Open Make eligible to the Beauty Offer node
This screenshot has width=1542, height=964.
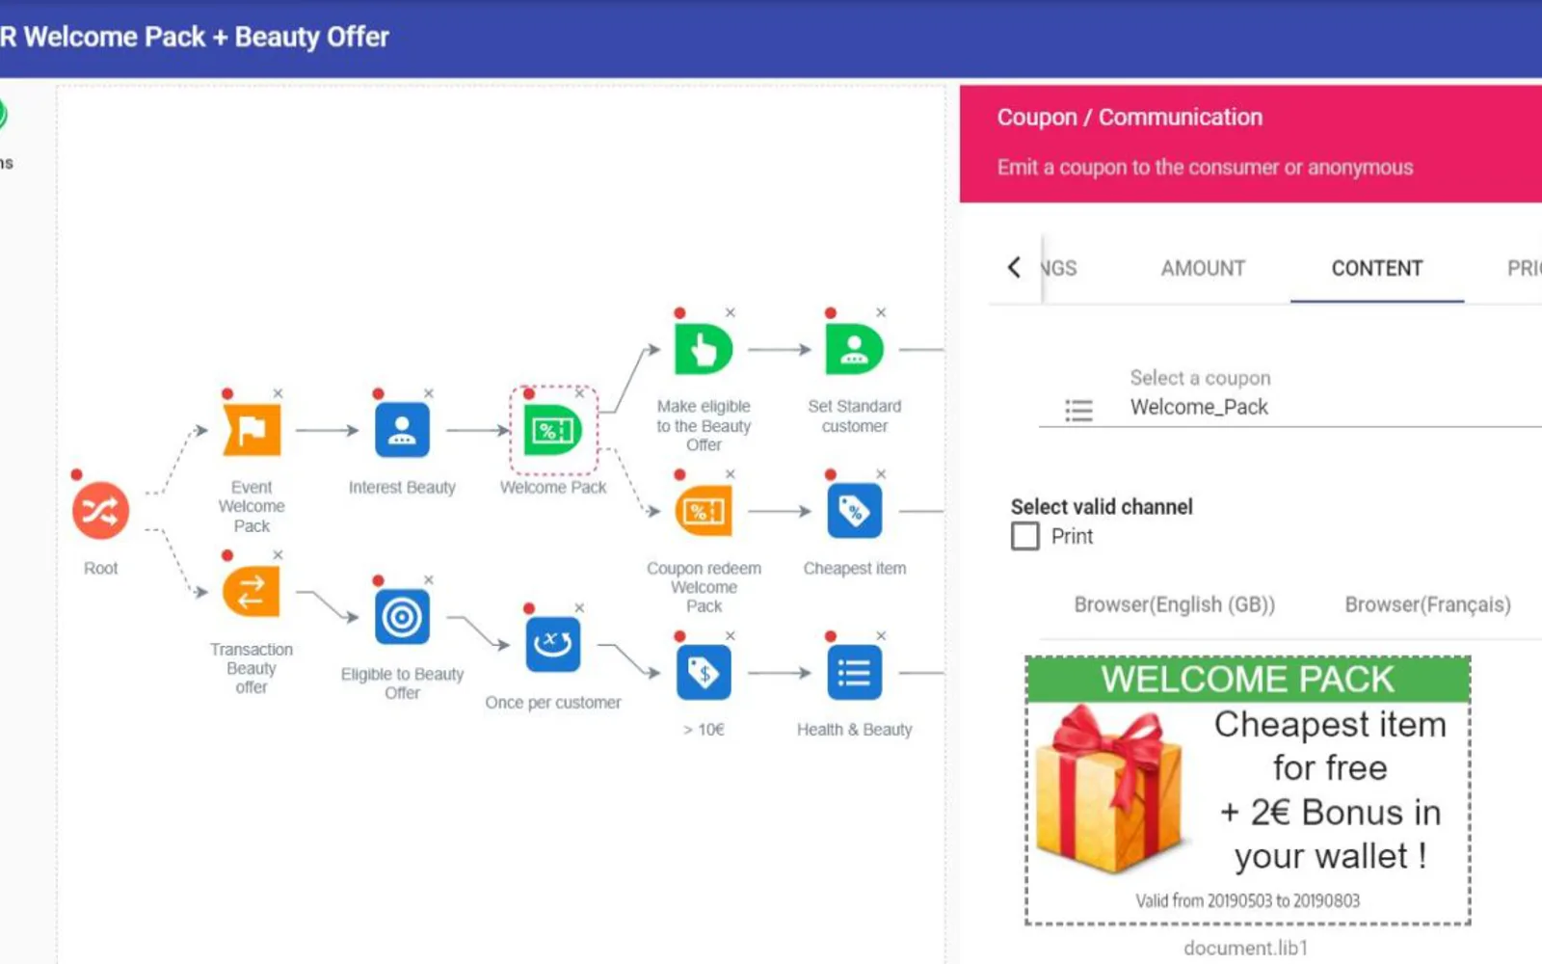pyautogui.click(x=704, y=349)
